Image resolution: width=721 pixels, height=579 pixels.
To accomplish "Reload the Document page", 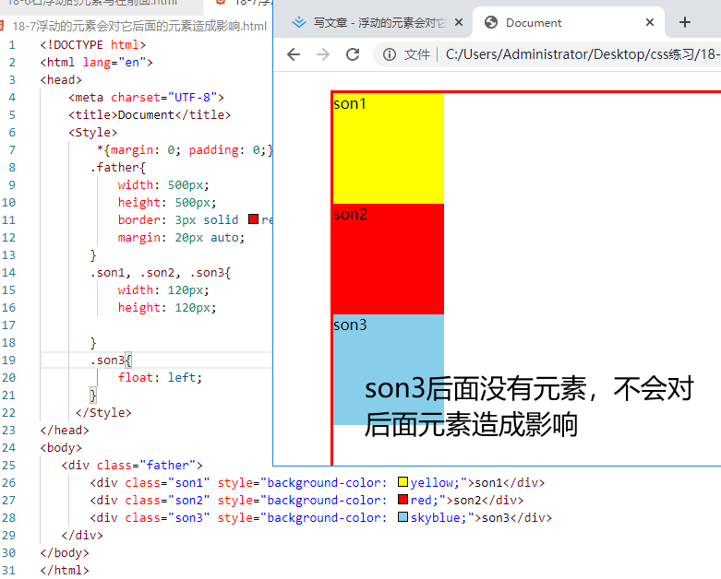I will 353,54.
